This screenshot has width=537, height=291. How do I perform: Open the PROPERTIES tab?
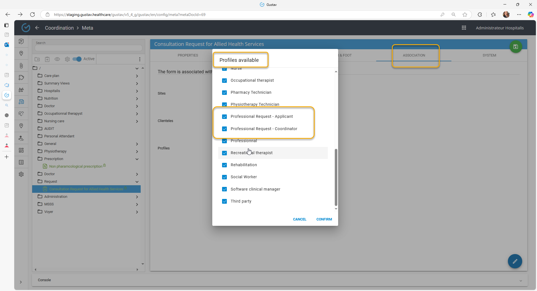tap(188, 55)
